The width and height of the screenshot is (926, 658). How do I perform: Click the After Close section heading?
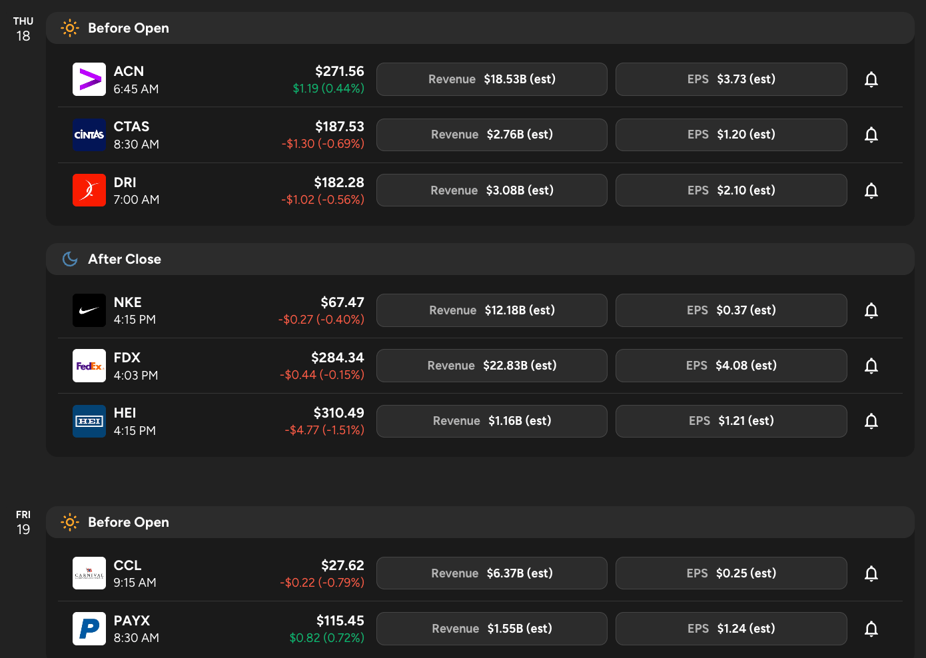pyautogui.click(x=125, y=259)
